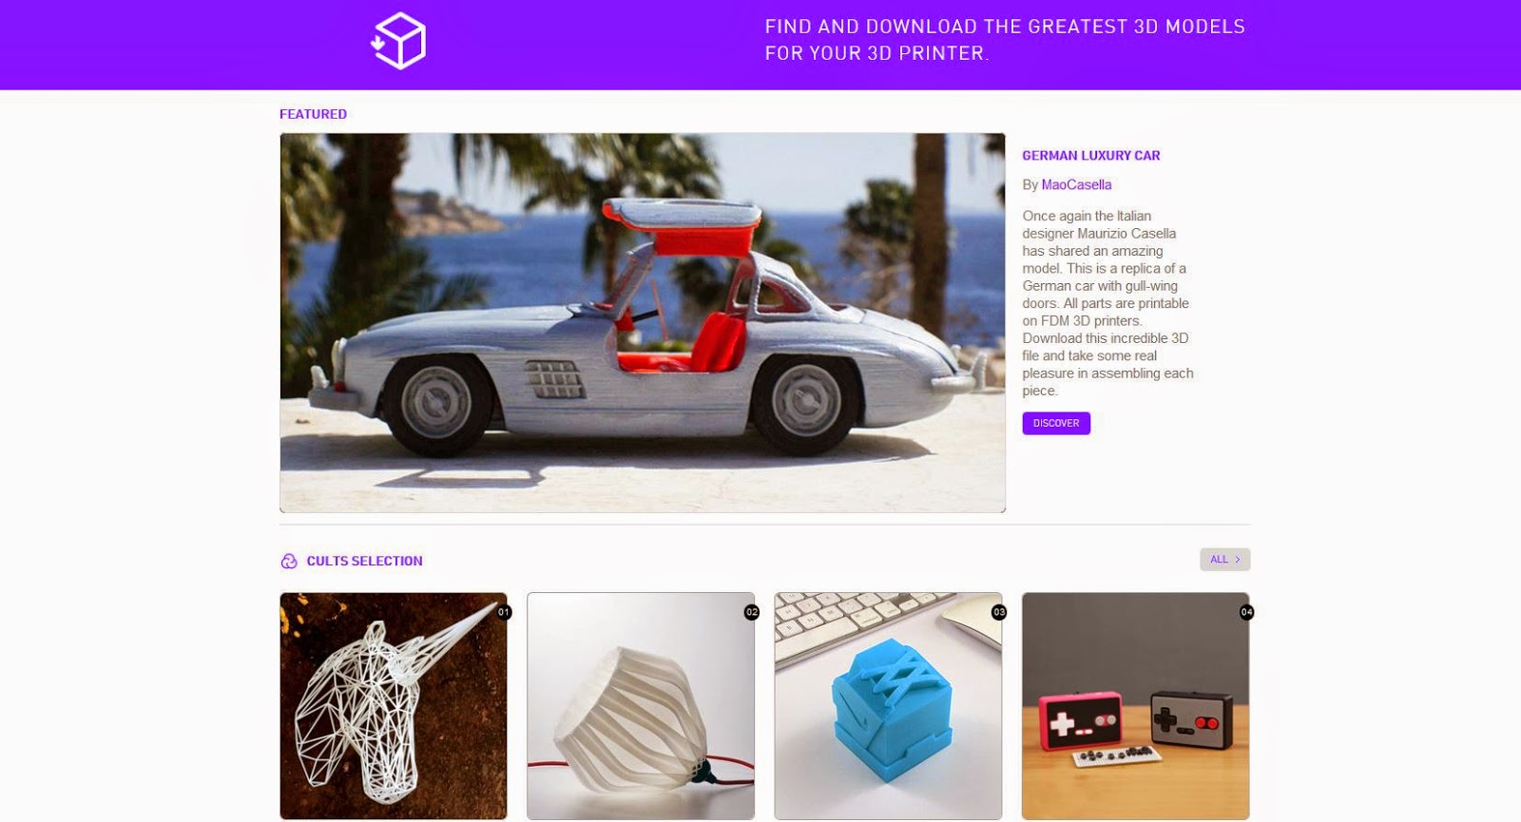This screenshot has height=822, width=1521.
Task: Select the 01 badge on unicorn thumbnail
Action: tap(504, 612)
